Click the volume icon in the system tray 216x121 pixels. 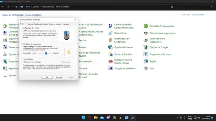point(199,118)
